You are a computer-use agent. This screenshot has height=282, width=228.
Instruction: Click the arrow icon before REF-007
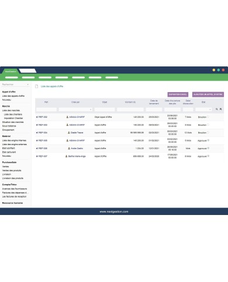tap(37, 156)
